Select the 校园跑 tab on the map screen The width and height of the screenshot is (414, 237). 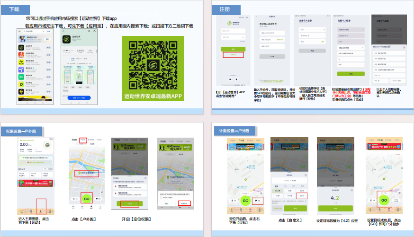click(x=74, y=140)
